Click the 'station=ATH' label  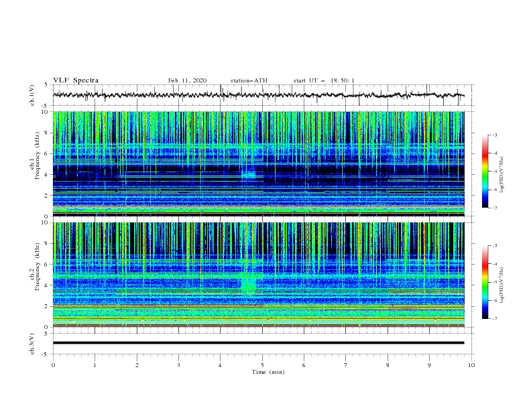tap(249, 80)
